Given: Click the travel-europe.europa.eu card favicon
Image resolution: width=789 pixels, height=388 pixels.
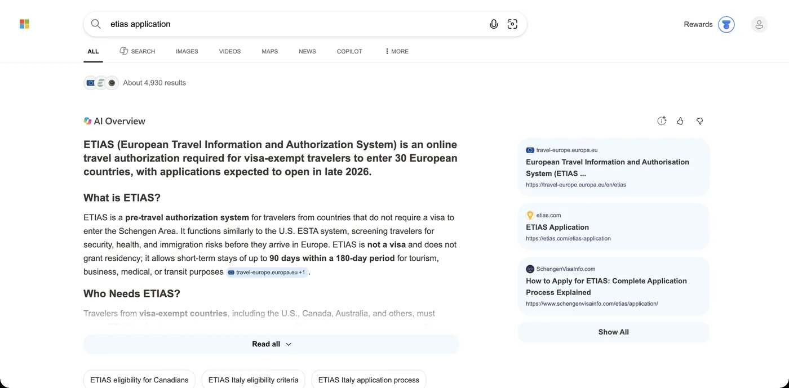Looking at the screenshot, I should pyautogui.click(x=530, y=150).
